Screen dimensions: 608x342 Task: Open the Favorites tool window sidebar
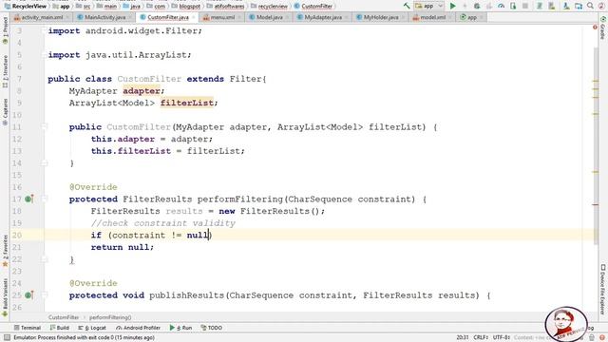5,251
